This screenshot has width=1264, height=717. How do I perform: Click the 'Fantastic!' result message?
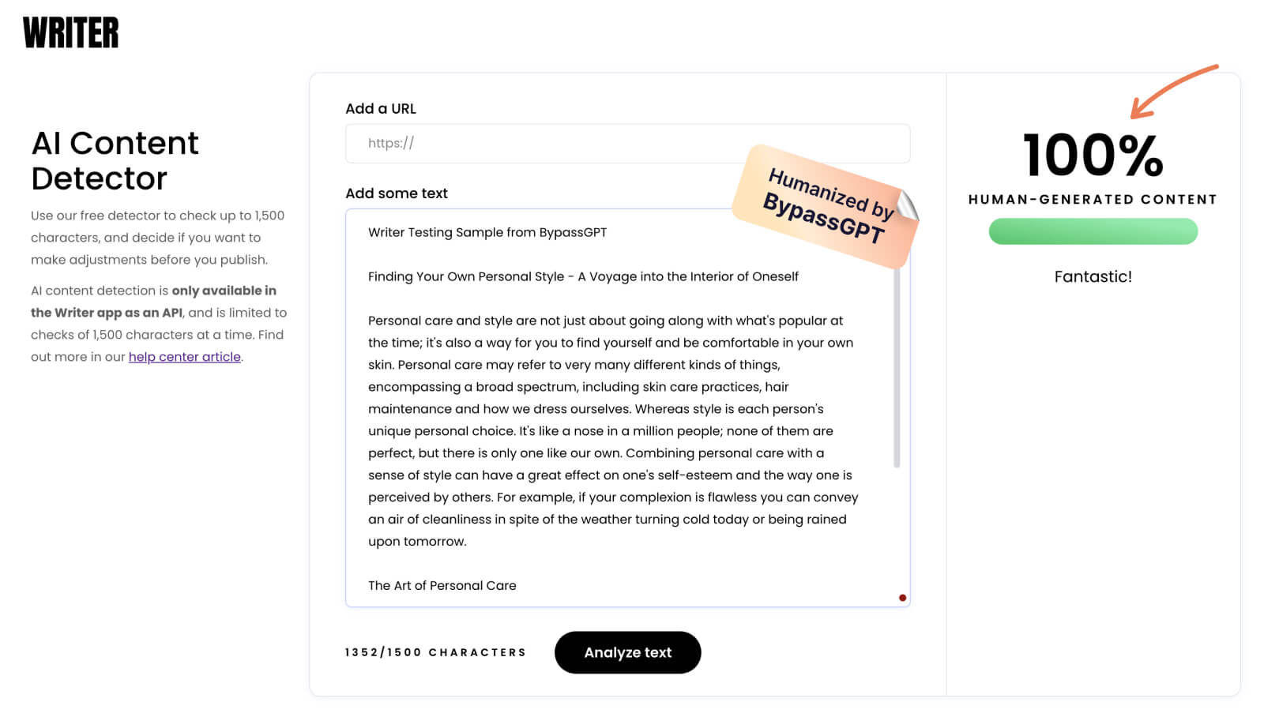(x=1093, y=276)
